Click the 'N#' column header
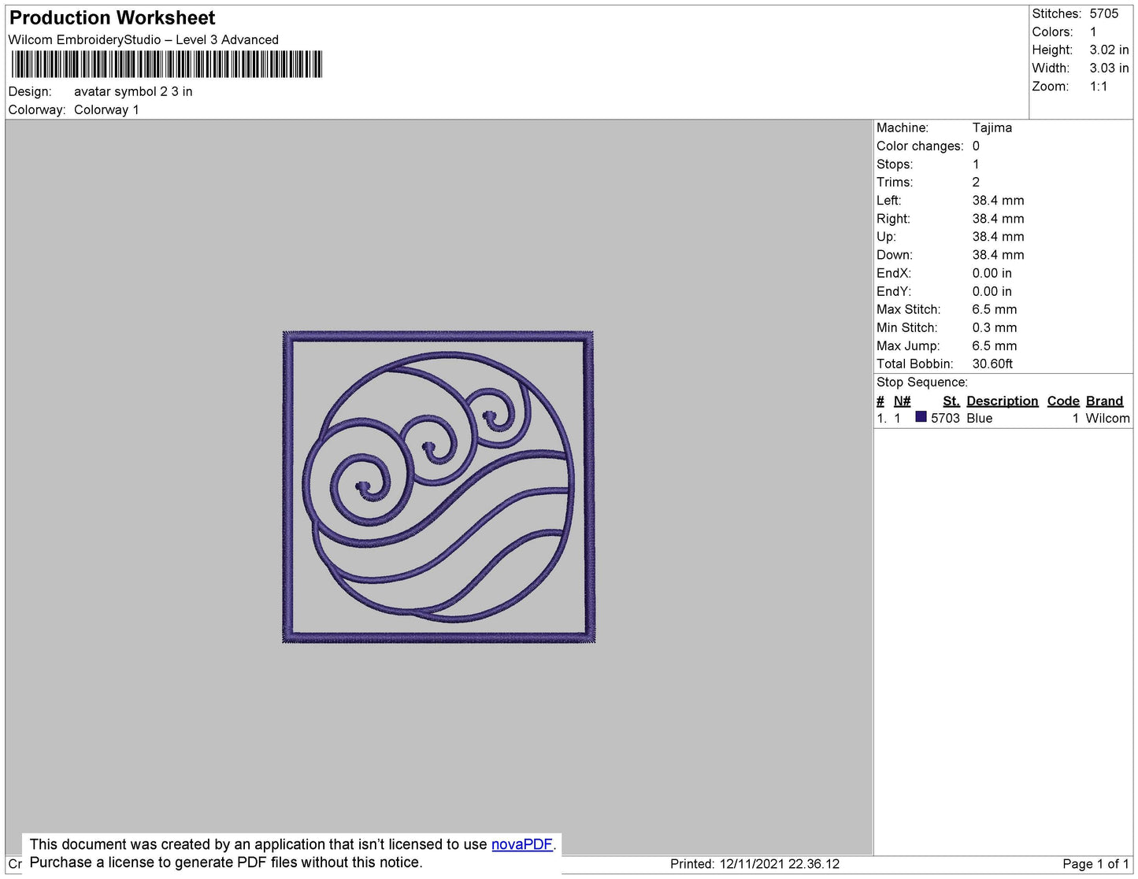The height and width of the screenshot is (879, 1138). pos(902,401)
